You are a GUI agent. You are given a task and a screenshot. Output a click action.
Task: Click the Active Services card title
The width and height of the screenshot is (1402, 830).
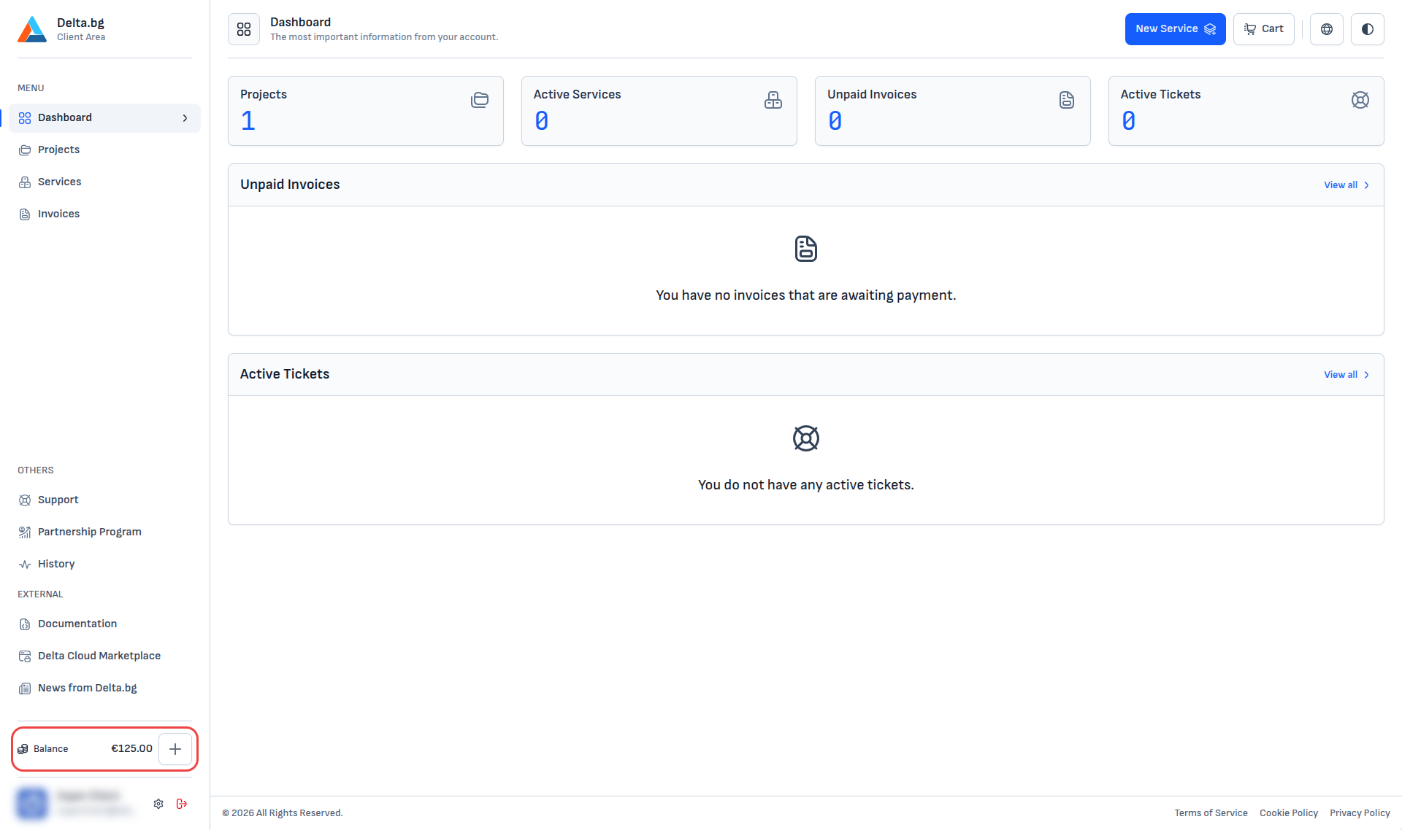tap(577, 95)
